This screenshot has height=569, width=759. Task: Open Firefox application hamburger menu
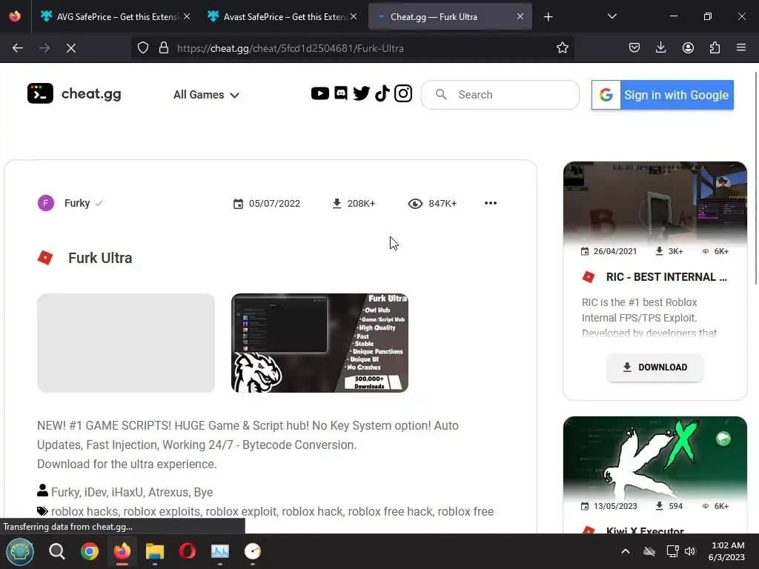tap(741, 48)
